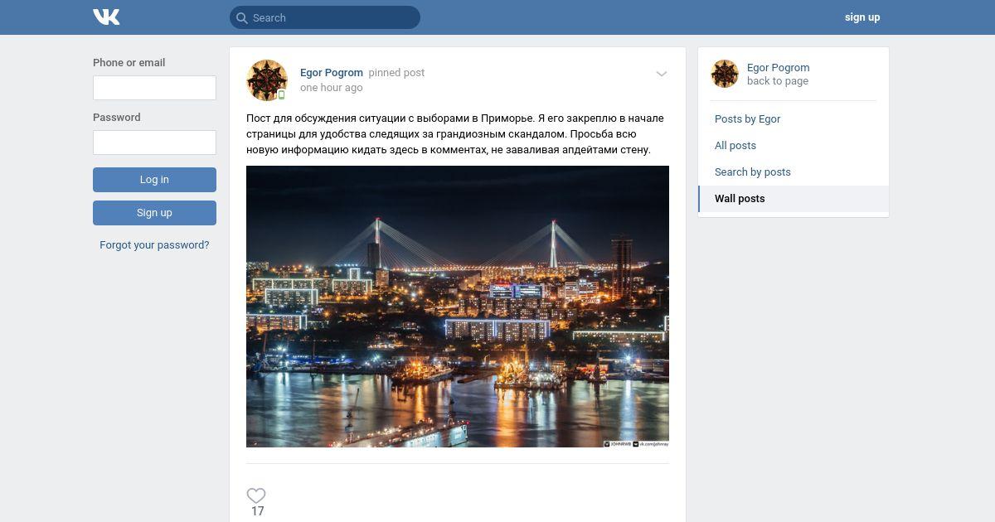Click the mobile online indicator on avatar
Viewport: 995px width, 522px height.
[281, 94]
